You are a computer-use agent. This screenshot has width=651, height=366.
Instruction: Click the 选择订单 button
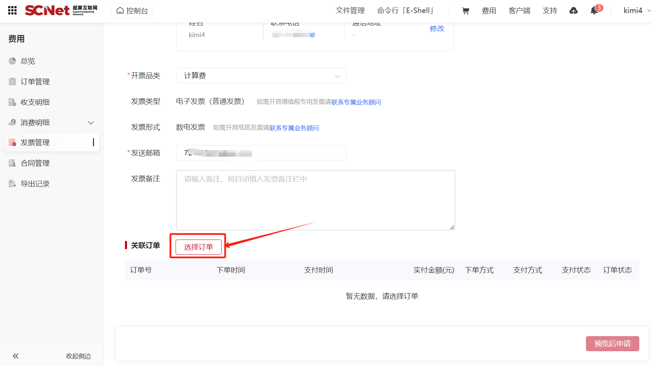click(198, 247)
